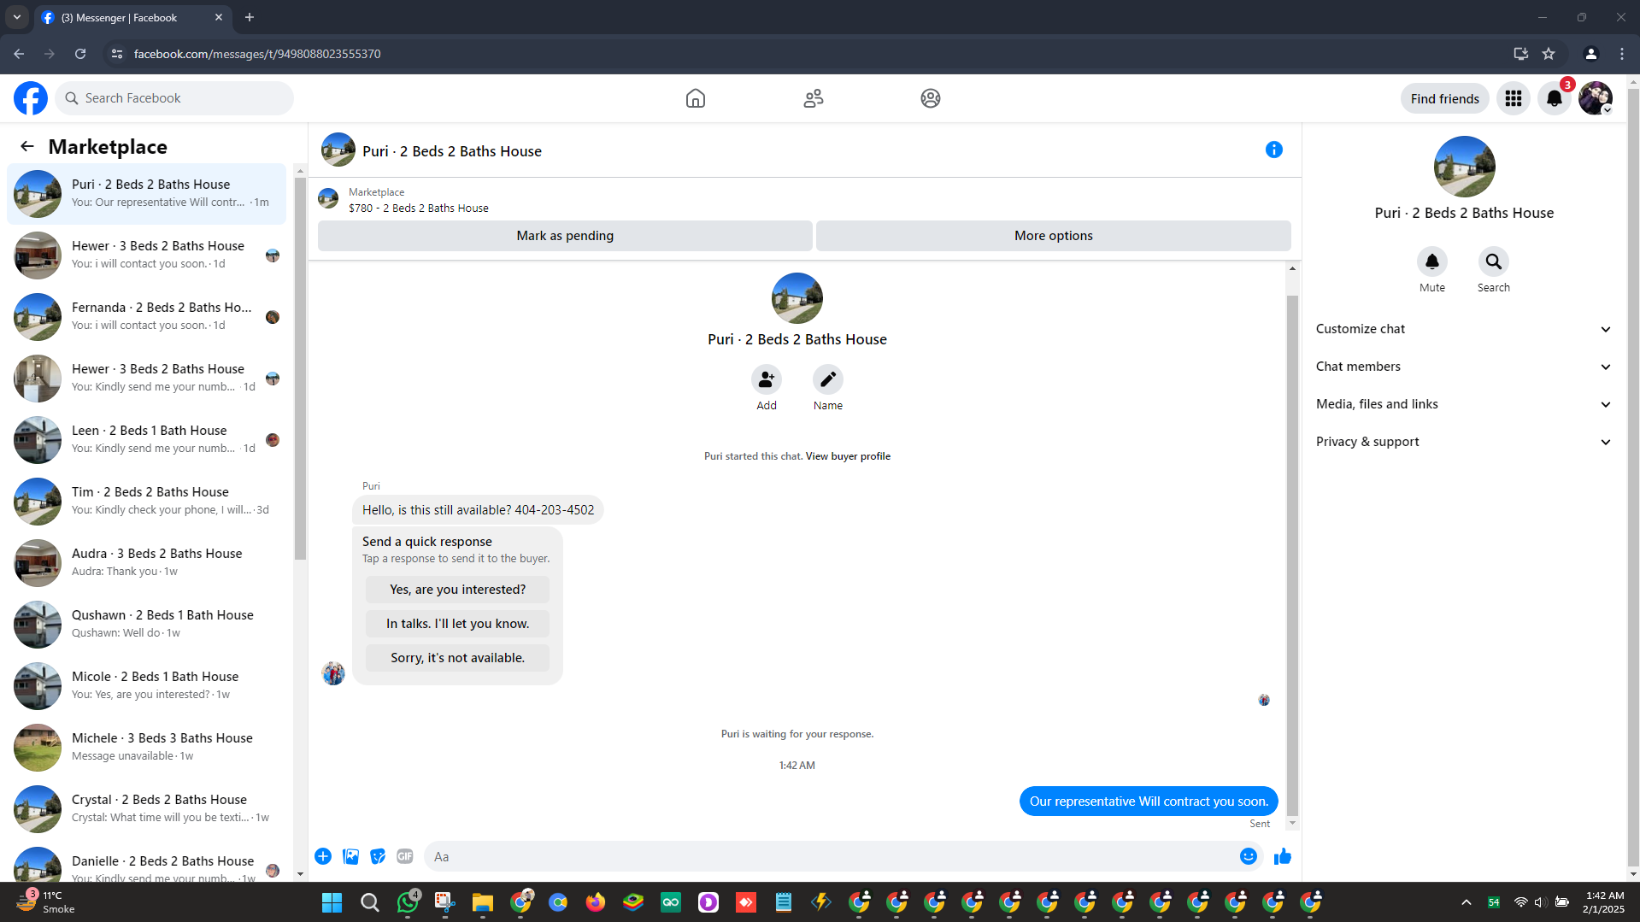The height and width of the screenshot is (922, 1640).
Task: Open View buyer profile link
Action: pyautogui.click(x=848, y=456)
